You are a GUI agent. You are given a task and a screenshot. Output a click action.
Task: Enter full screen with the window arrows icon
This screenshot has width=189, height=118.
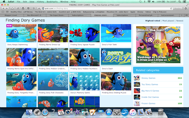click(x=187, y=5)
